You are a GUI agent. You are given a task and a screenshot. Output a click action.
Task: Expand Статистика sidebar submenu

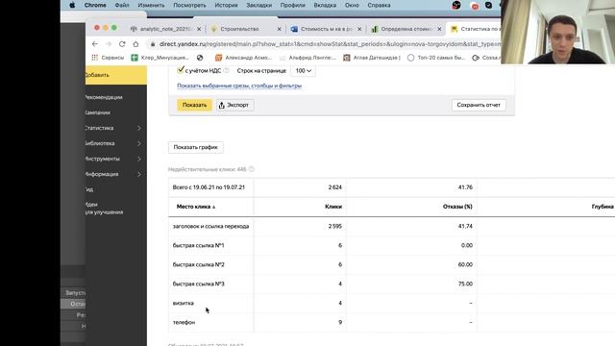pos(139,128)
